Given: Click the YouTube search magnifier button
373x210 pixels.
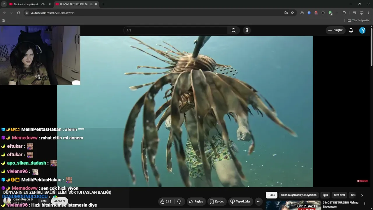Looking at the screenshot, I should point(234,30).
